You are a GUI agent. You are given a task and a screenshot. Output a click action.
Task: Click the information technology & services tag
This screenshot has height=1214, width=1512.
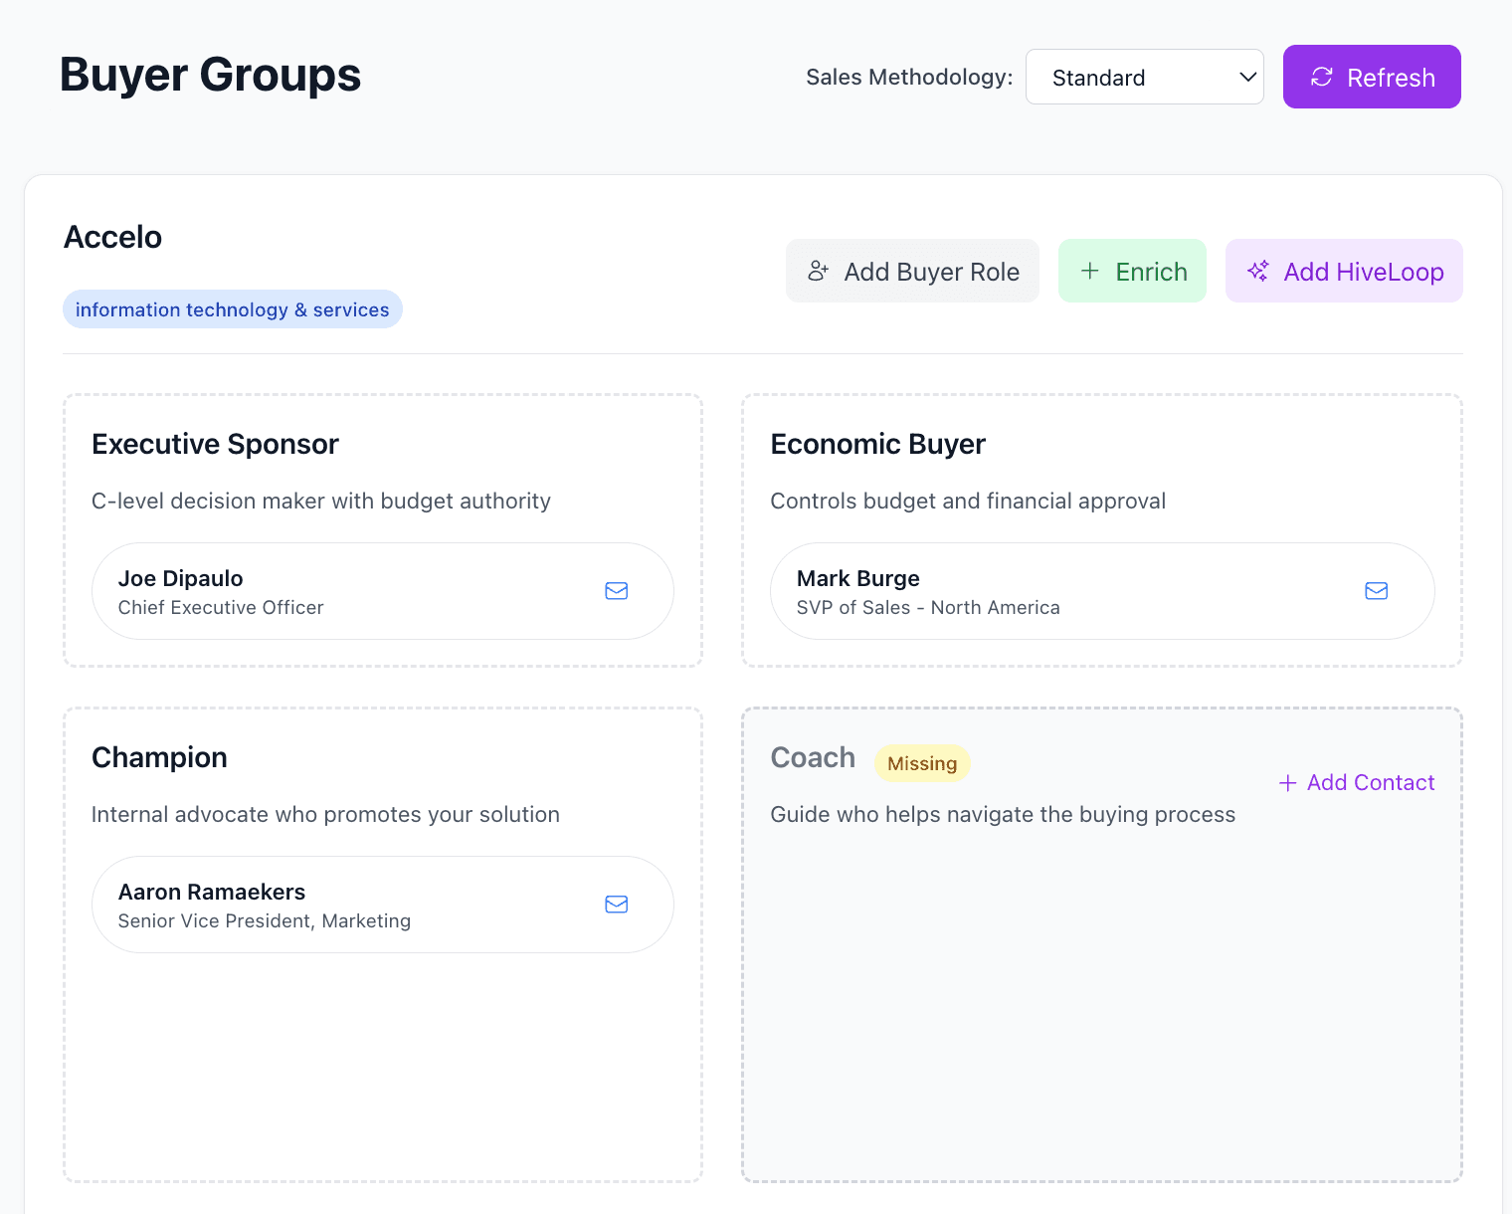[x=232, y=308]
